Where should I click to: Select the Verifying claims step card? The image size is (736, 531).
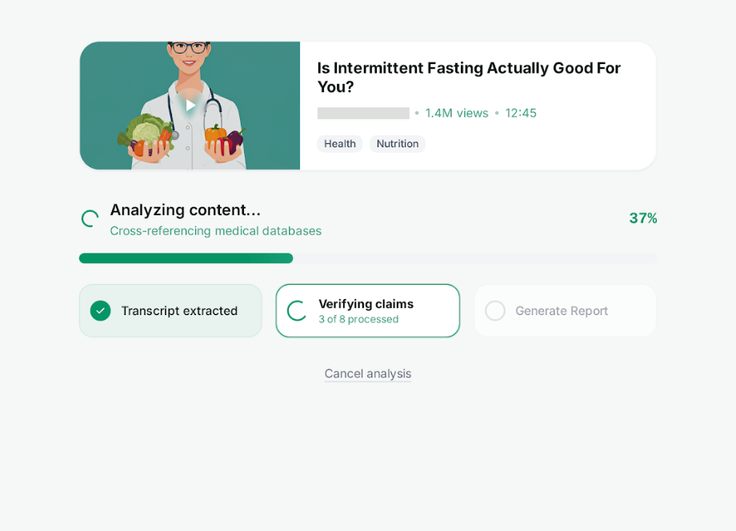point(367,310)
